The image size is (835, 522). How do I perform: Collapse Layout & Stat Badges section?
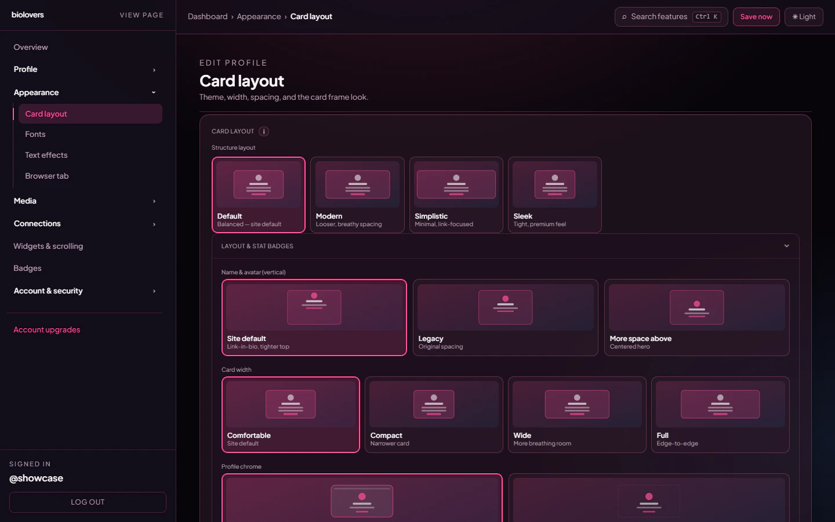point(505,246)
